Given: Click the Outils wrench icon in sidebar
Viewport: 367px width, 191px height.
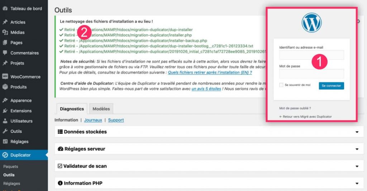Looking at the screenshot, I should 5,131.
